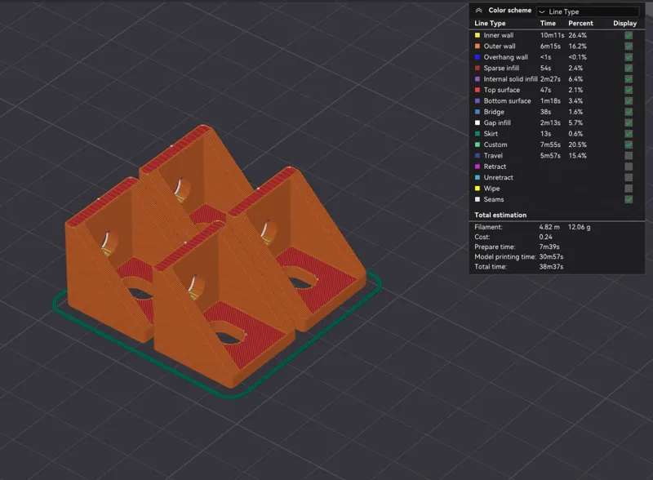Click the Custom percent 20.5%

click(577, 144)
